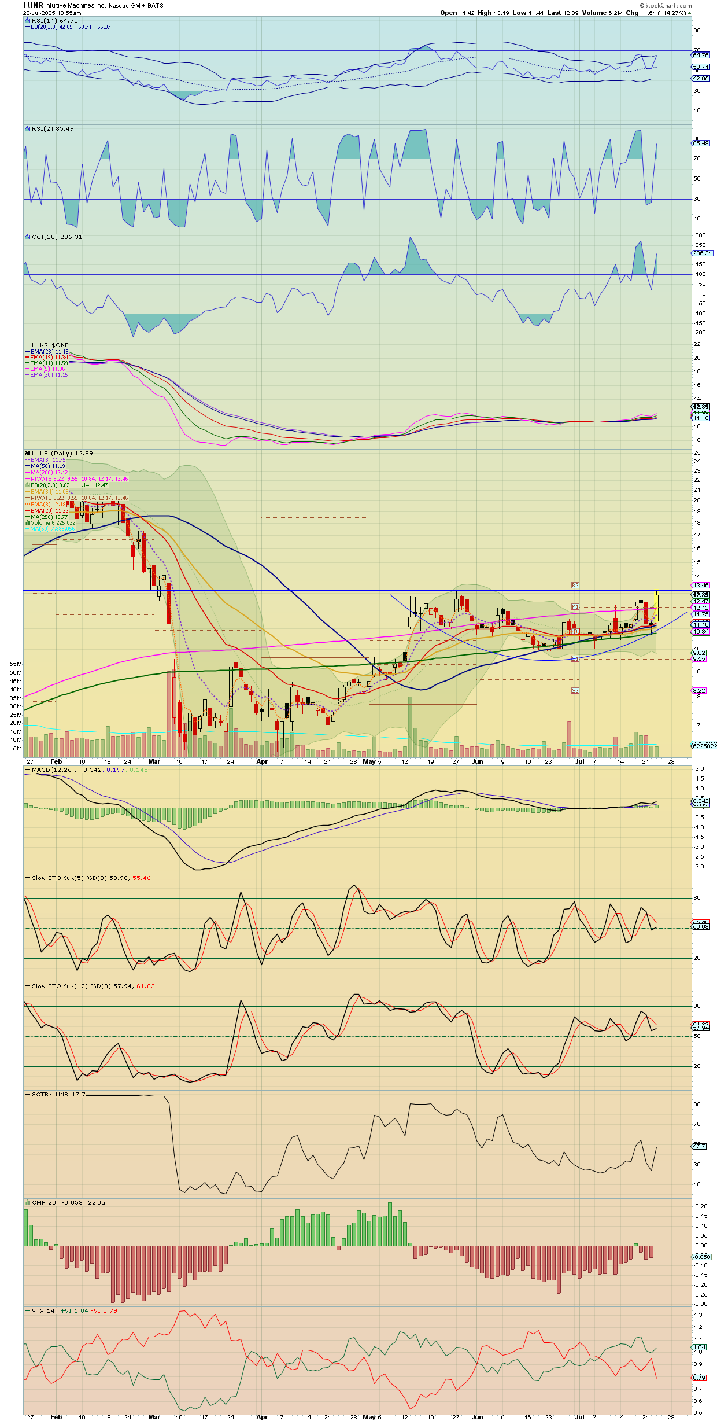717x1421 pixels.
Task: Click the 0.79 -VI value tag
Action: pos(699,1377)
